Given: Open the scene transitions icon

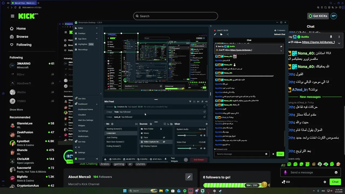Looking at the screenshot, I should (136, 124).
